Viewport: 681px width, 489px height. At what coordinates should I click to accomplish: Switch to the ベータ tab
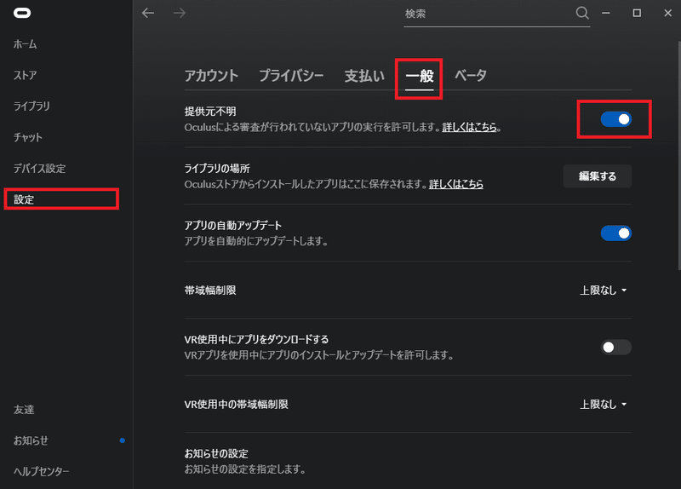pos(471,76)
